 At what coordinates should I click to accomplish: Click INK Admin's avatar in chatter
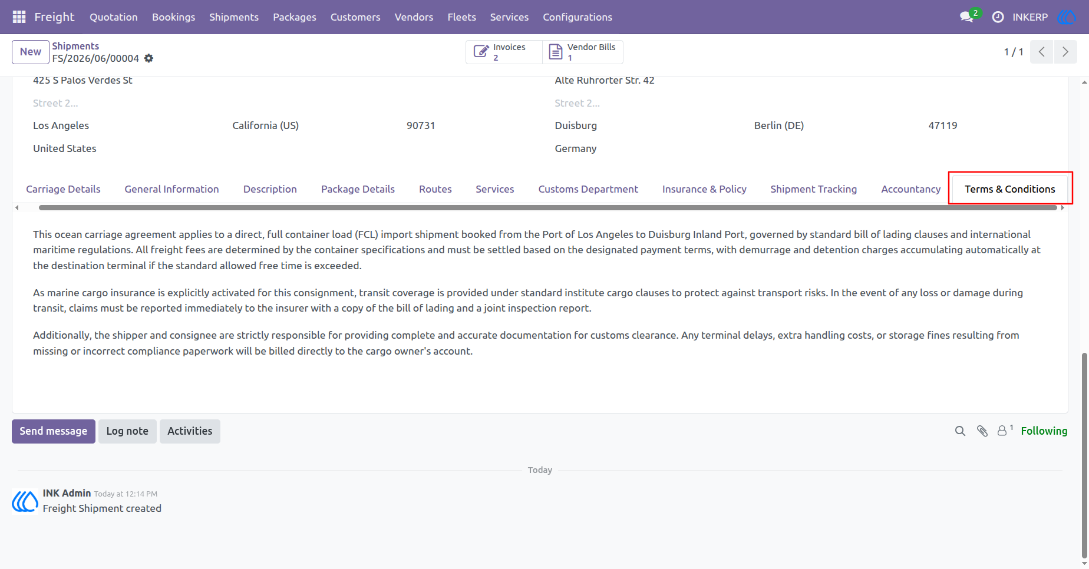(25, 501)
